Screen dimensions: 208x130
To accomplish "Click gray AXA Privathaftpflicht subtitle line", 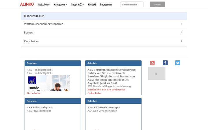I will 39,111.
